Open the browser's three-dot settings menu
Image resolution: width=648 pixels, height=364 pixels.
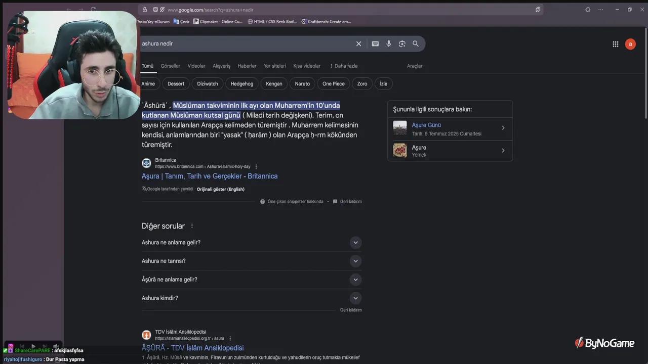pyautogui.click(x=601, y=10)
